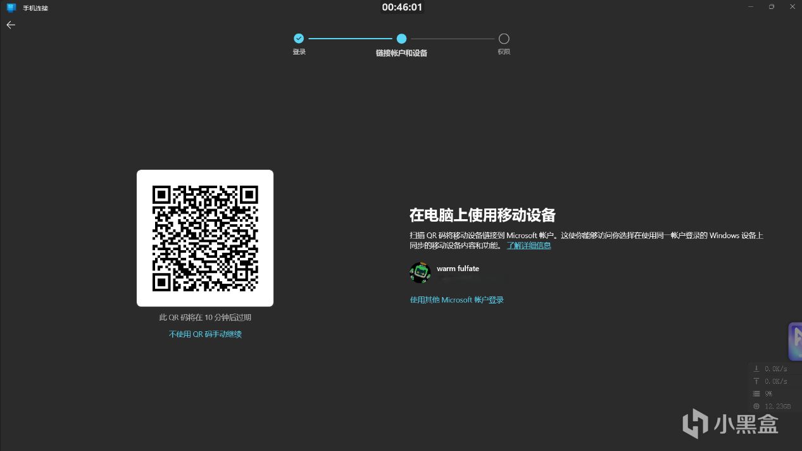Minimize the 手机连接 window
The height and width of the screenshot is (451, 802).
click(750, 6)
